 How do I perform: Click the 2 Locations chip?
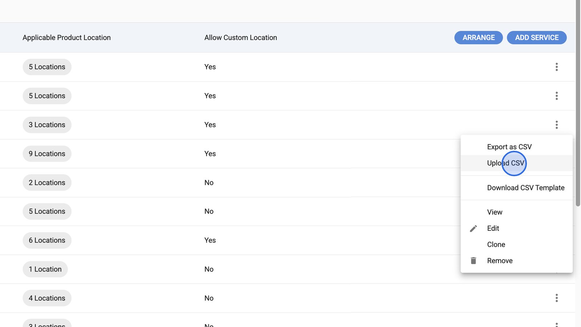click(47, 183)
